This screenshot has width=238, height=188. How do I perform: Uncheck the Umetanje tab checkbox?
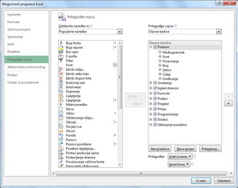[x=155, y=83]
